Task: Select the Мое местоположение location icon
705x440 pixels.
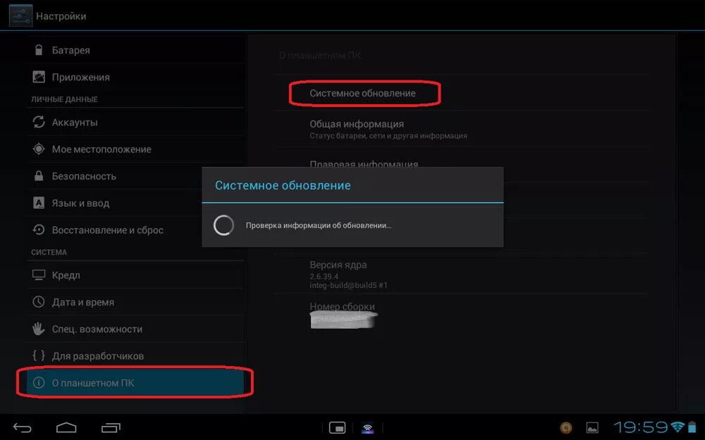Action: pyautogui.click(x=39, y=149)
